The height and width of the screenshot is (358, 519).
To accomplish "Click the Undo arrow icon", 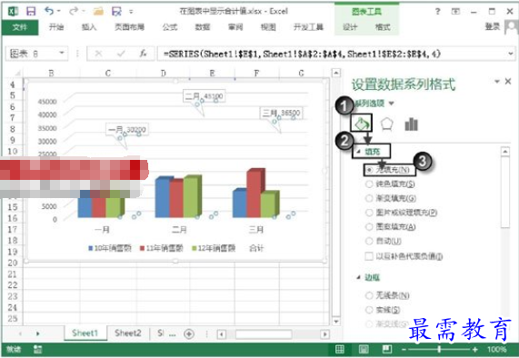I will pos(49,11).
